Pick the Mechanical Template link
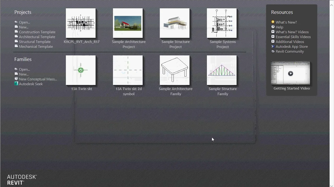Image resolution: width=334 pixels, height=187 pixels. (x=36, y=46)
